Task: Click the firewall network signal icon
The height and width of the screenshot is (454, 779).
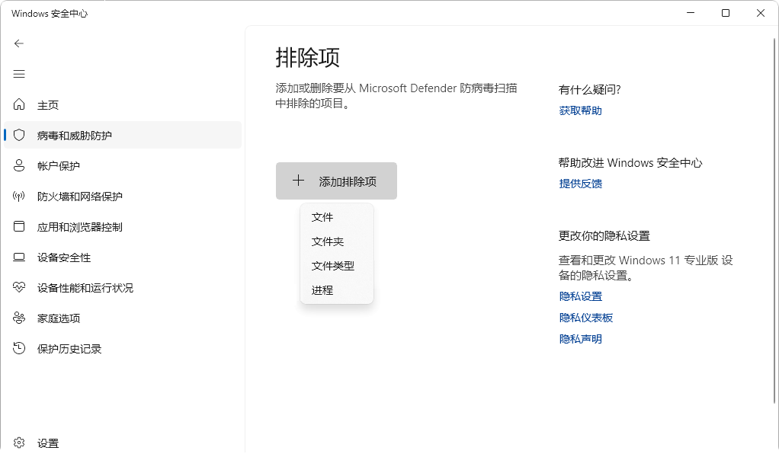Action: [x=19, y=197]
